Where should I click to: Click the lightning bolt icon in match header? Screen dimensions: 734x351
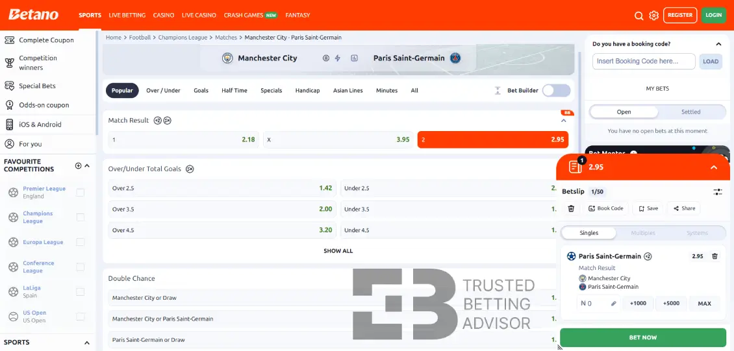tap(338, 58)
